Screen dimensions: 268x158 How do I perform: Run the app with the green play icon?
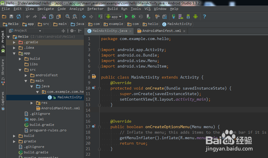[126, 17]
